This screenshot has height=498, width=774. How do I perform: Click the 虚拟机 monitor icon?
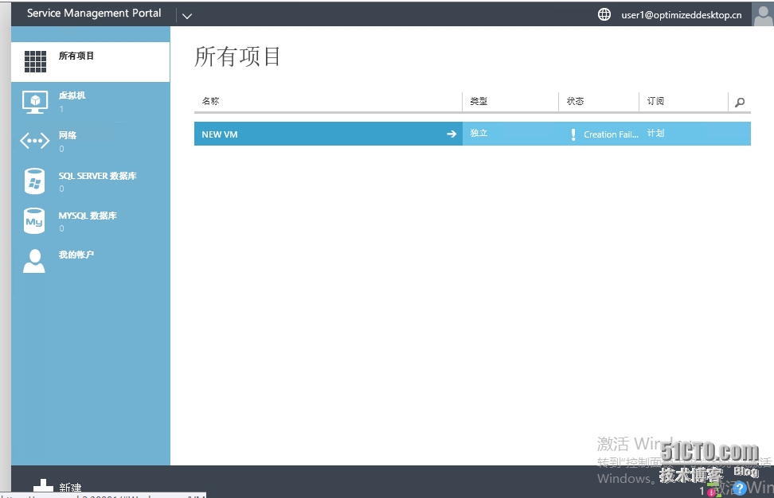pos(35,102)
